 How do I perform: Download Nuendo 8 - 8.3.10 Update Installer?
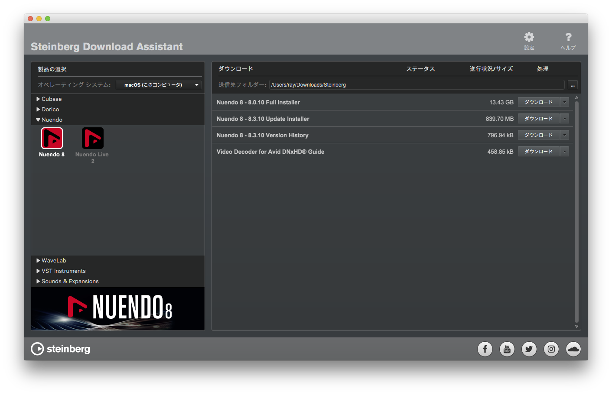(539, 119)
